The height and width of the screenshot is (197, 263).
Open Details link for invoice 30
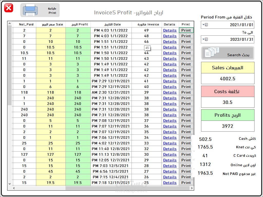(x=170, y=154)
